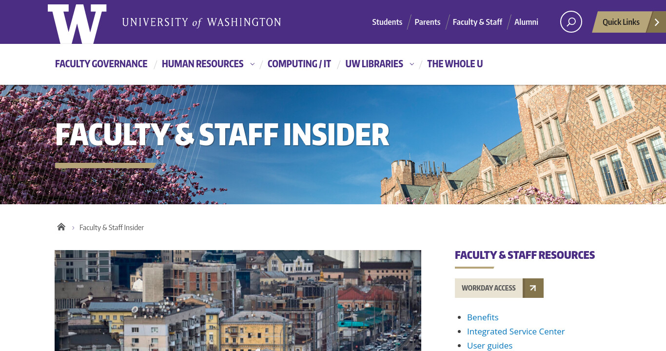Open the Benefits link

483,317
